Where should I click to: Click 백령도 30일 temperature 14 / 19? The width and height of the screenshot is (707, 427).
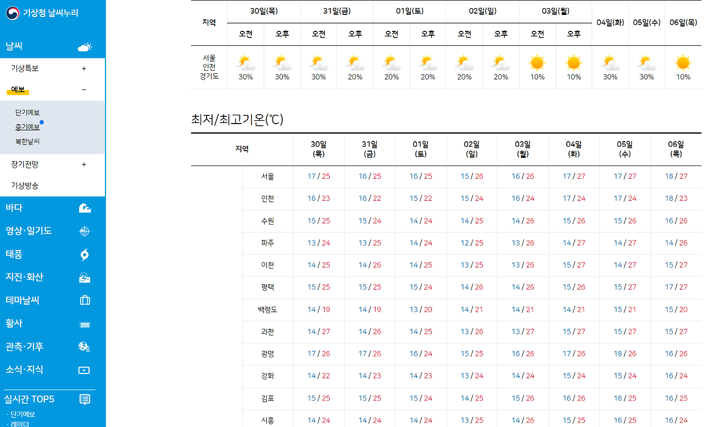[319, 309]
